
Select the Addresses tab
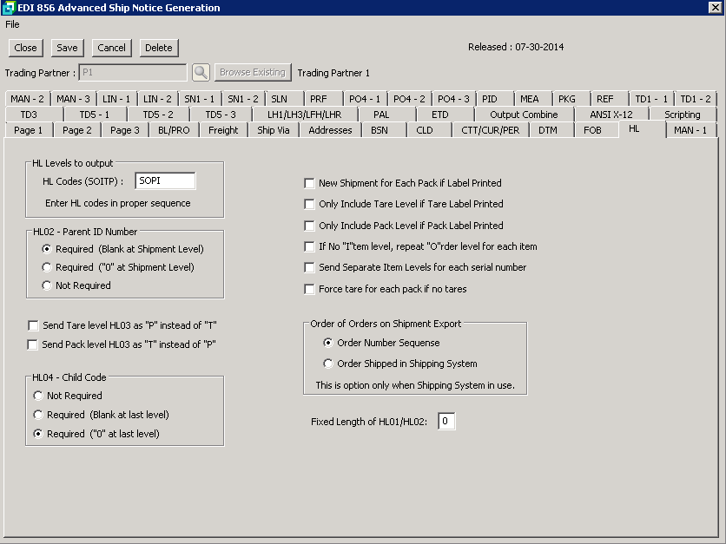(330, 130)
